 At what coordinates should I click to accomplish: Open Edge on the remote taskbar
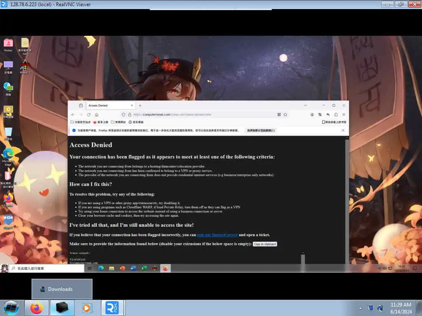click(x=101, y=268)
